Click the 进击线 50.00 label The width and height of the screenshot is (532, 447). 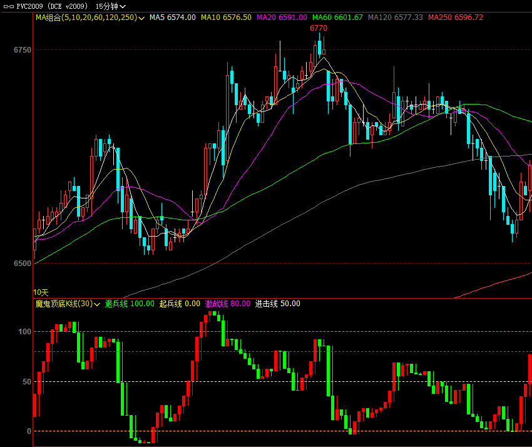point(277,304)
